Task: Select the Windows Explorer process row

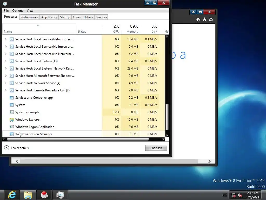Action: [x=84, y=120]
